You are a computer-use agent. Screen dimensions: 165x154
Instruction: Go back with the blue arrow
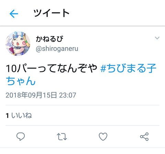click(14, 14)
